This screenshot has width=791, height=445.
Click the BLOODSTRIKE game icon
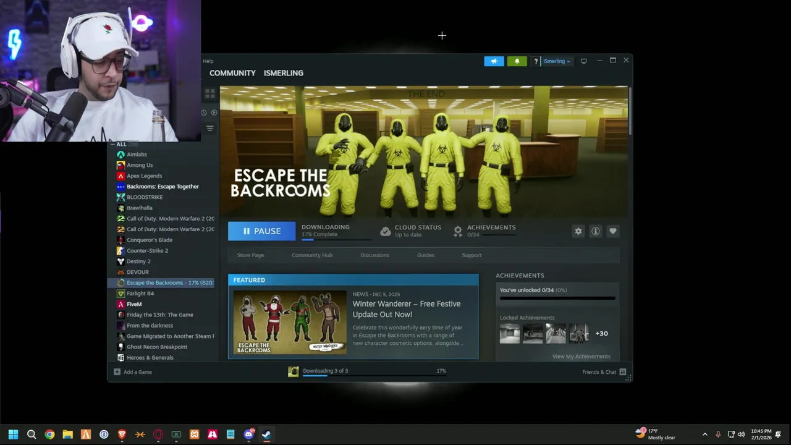point(121,197)
